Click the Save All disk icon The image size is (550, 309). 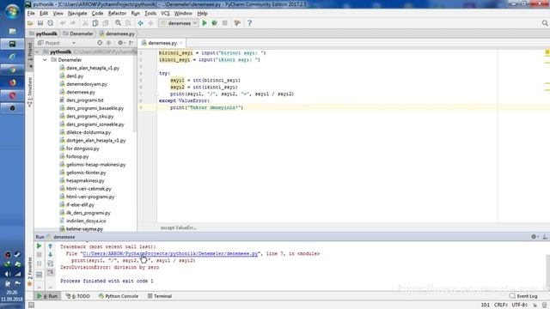coord(40,23)
